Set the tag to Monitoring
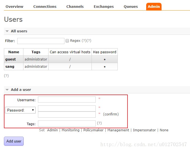This screenshot has height=150, width=190. click(x=70, y=130)
